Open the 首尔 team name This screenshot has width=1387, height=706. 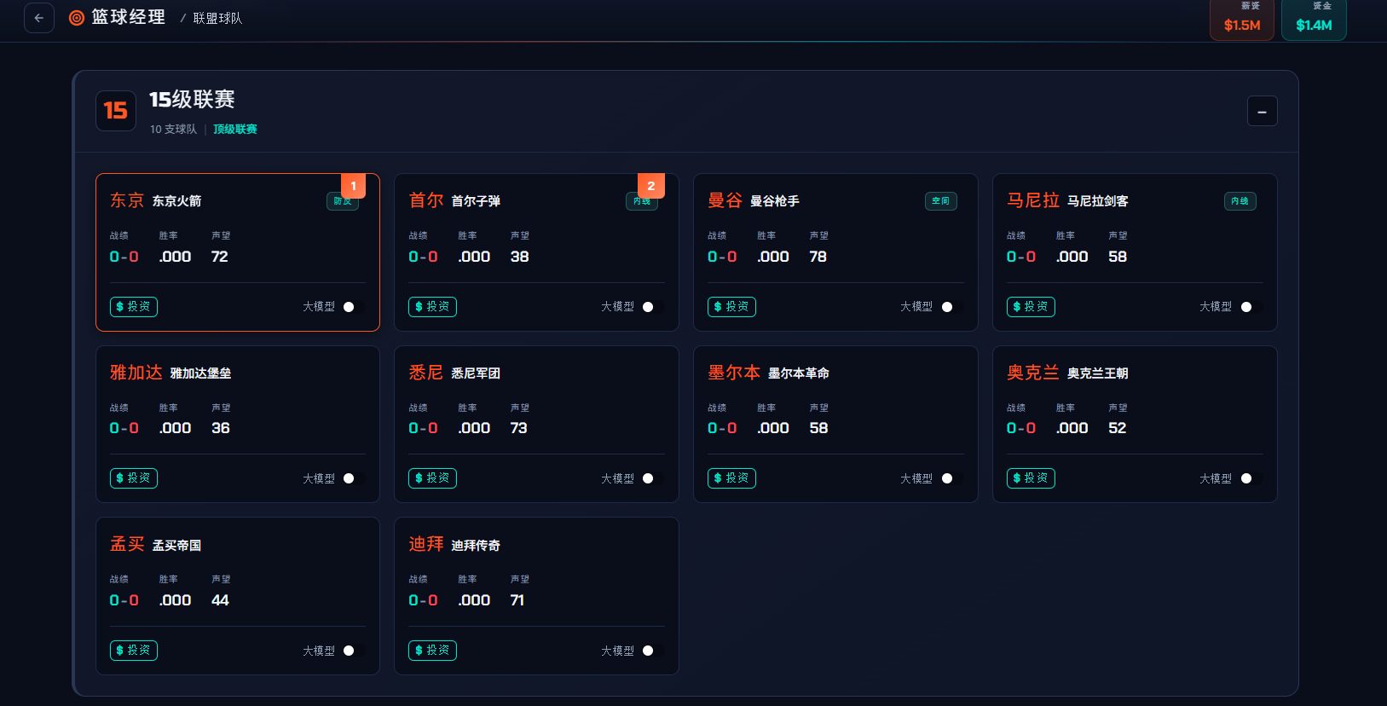coord(426,200)
